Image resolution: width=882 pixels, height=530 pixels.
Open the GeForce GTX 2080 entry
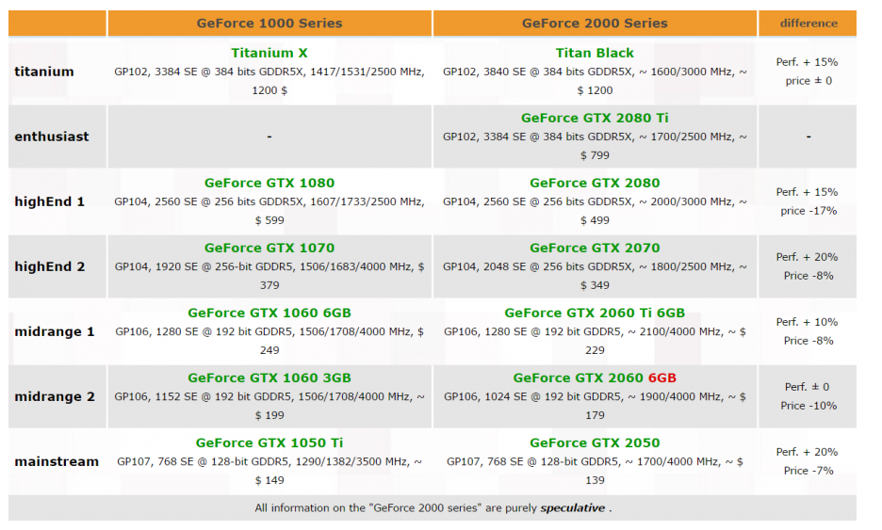tap(595, 184)
